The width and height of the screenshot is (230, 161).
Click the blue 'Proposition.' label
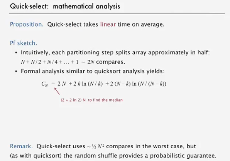click(27, 24)
